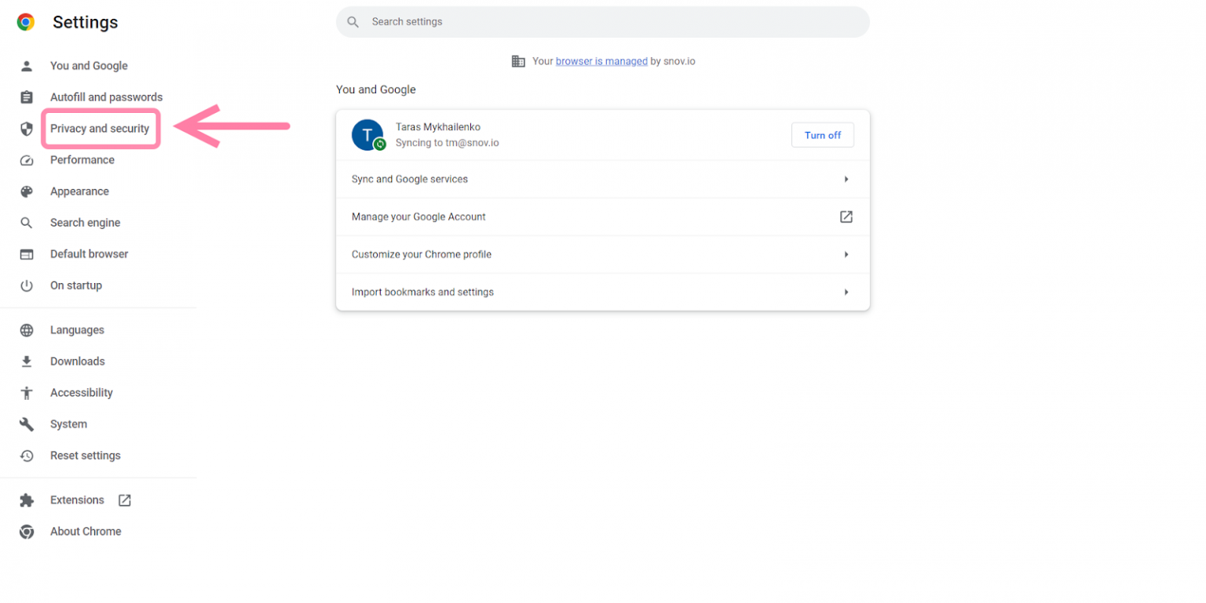Open the browser is managed link
Image resolution: width=1206 pixels, height=603 pixels.
[x=601, y=60]
